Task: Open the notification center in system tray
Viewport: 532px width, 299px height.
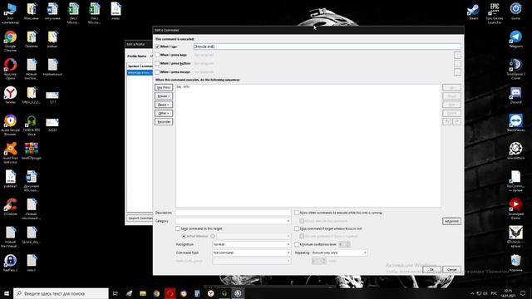Action: coord(523,293)
